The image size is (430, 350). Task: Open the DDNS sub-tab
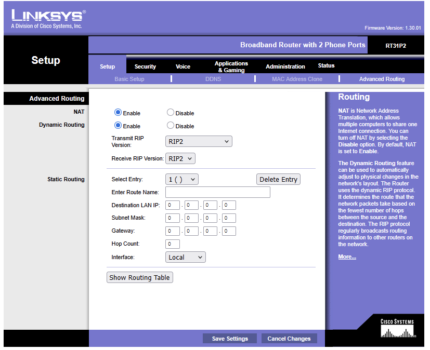(213, 79)
